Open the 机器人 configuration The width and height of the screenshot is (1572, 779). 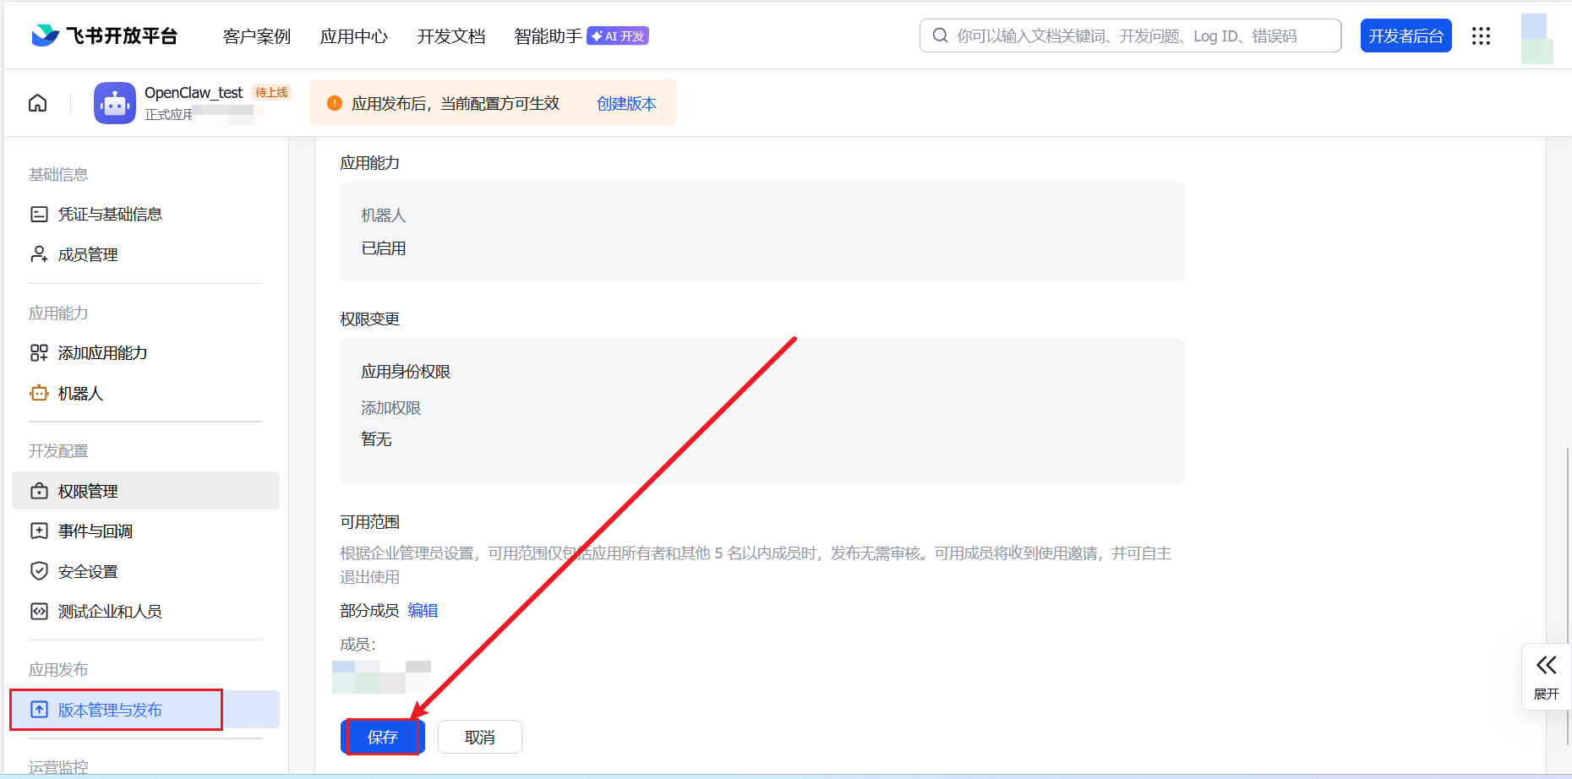[x=79, y=393]
